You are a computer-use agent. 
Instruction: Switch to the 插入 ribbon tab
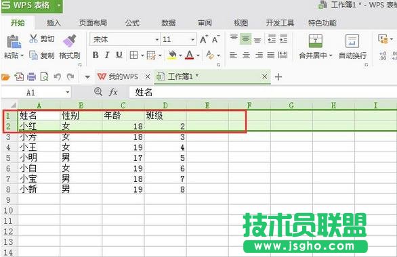pos(54,23)
